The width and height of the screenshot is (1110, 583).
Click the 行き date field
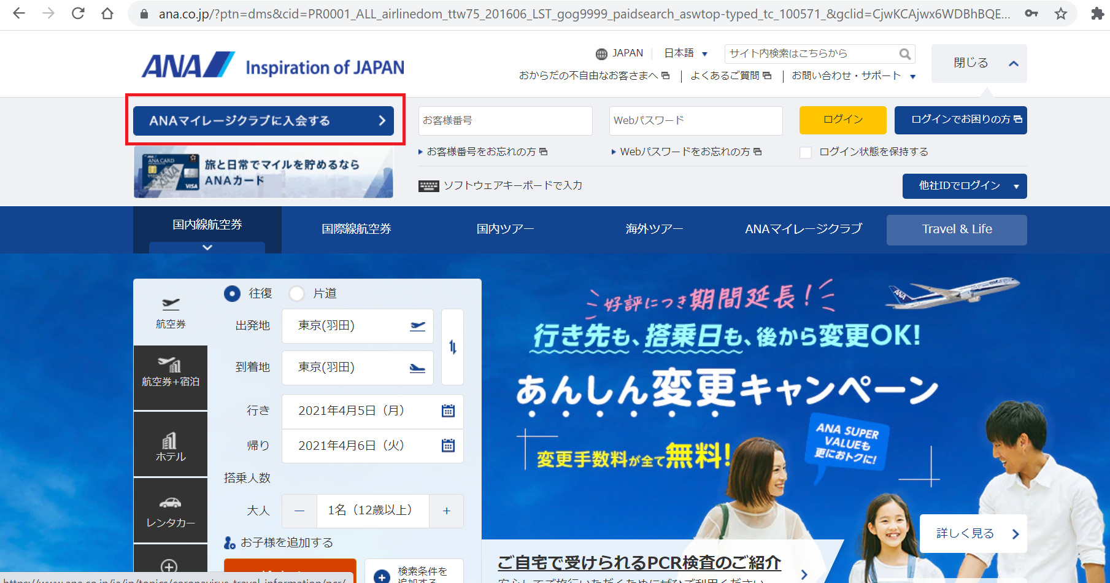tap(372, 411)
